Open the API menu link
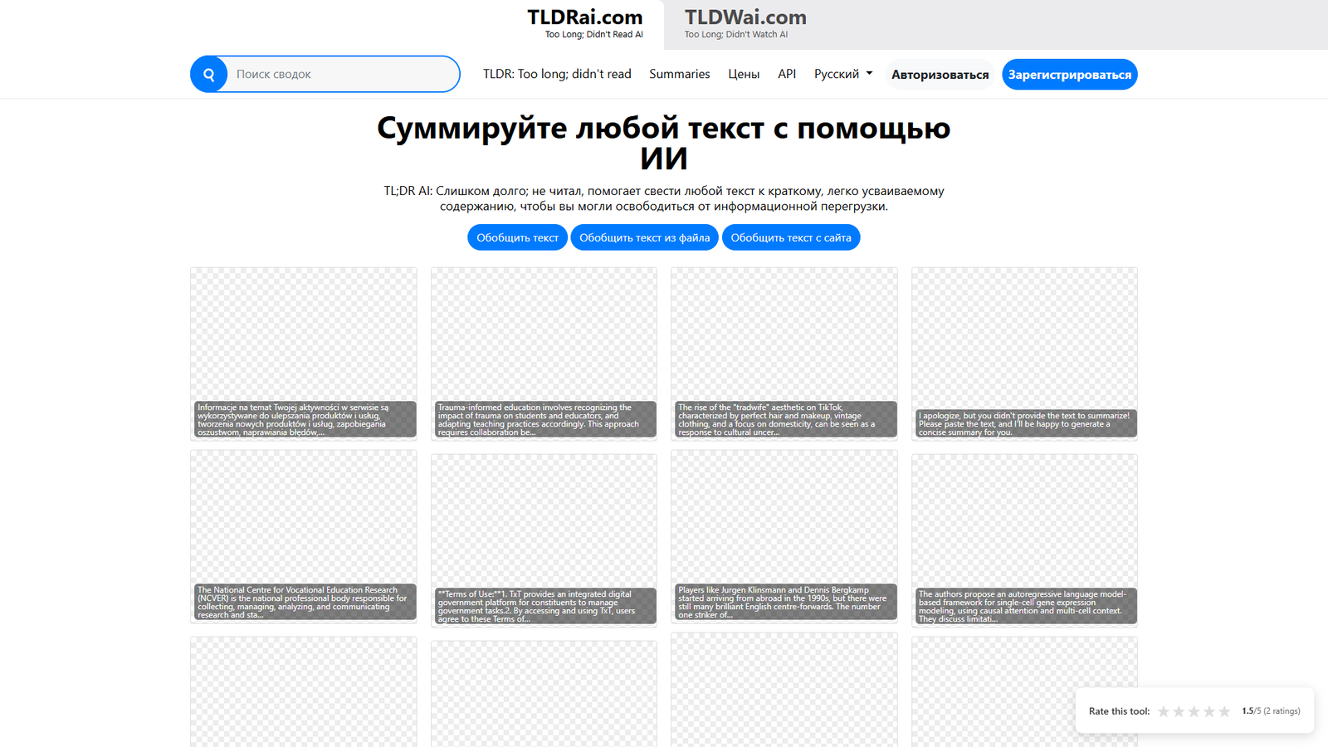The image size is (1328, 747). point(787,74)
